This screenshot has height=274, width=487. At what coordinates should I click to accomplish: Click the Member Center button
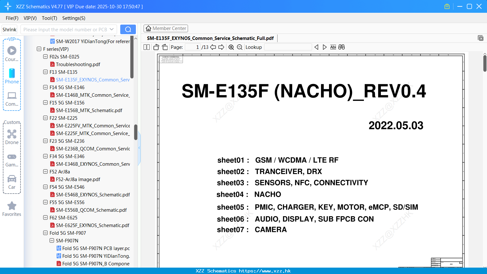click(166, 28)
